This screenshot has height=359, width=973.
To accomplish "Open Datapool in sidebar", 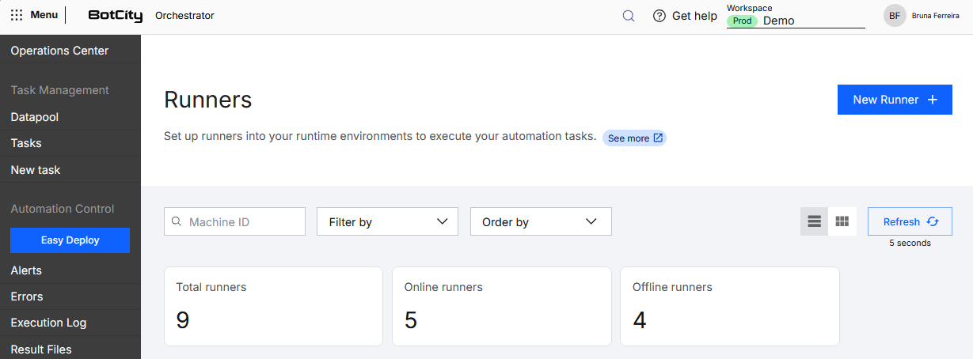I will pos(70,117).
